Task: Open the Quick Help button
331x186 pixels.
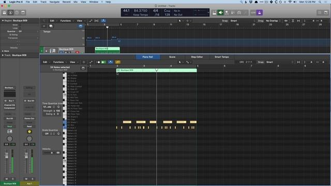Action: tap(17, 12)
